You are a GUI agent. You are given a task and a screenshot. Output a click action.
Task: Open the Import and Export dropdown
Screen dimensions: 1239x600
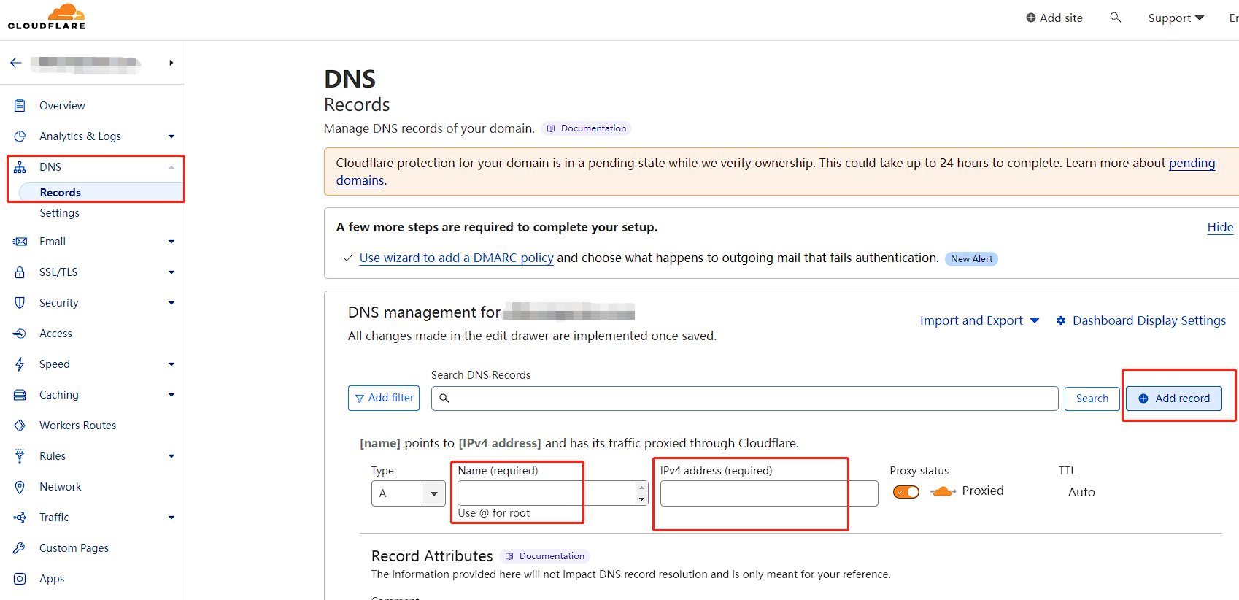click(x=979, y=320)
